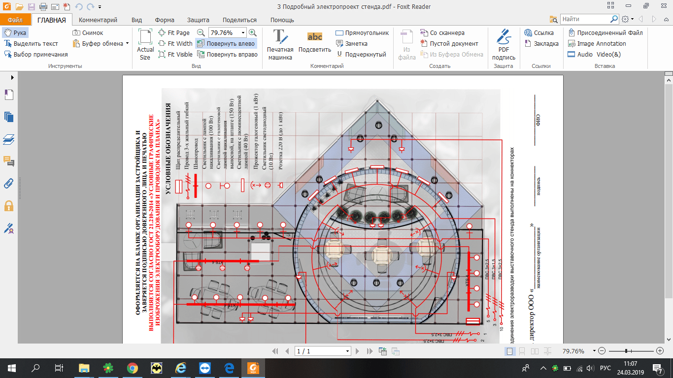Toggle Rotate Left (Повернуть влево)
This screenshot has height=378, width=673.
coord(226,44)
